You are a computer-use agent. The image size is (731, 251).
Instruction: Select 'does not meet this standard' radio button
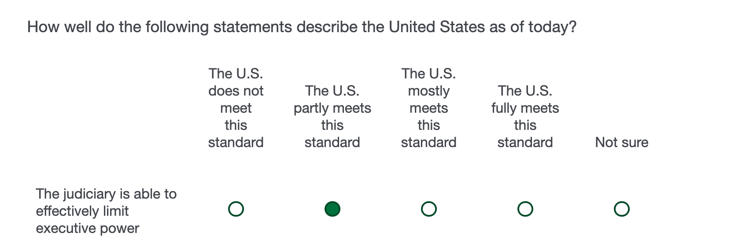[x=236, y=209]
